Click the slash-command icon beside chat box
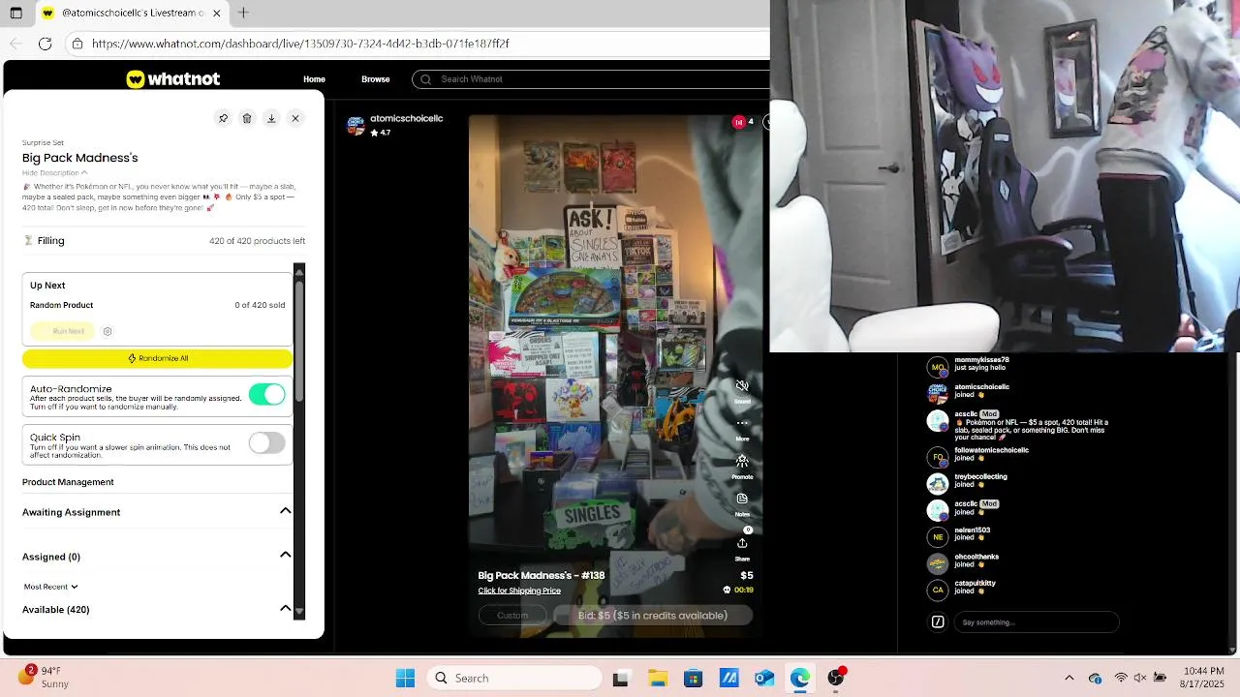The height and width of the screenshot is (697, 1240). 938,622
